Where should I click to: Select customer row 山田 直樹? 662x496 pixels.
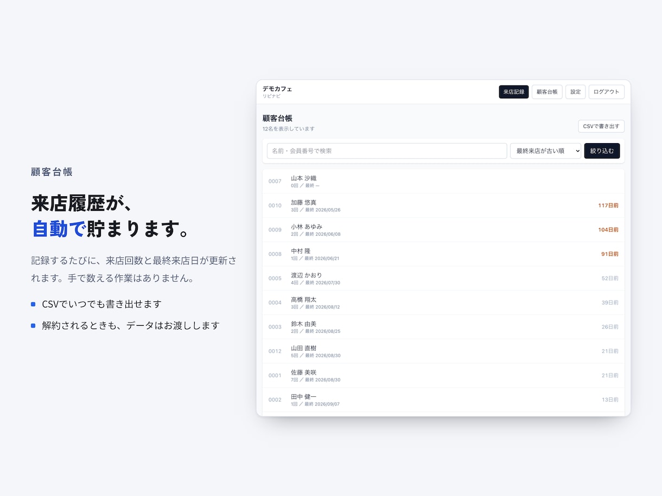[x=443, y=351]
